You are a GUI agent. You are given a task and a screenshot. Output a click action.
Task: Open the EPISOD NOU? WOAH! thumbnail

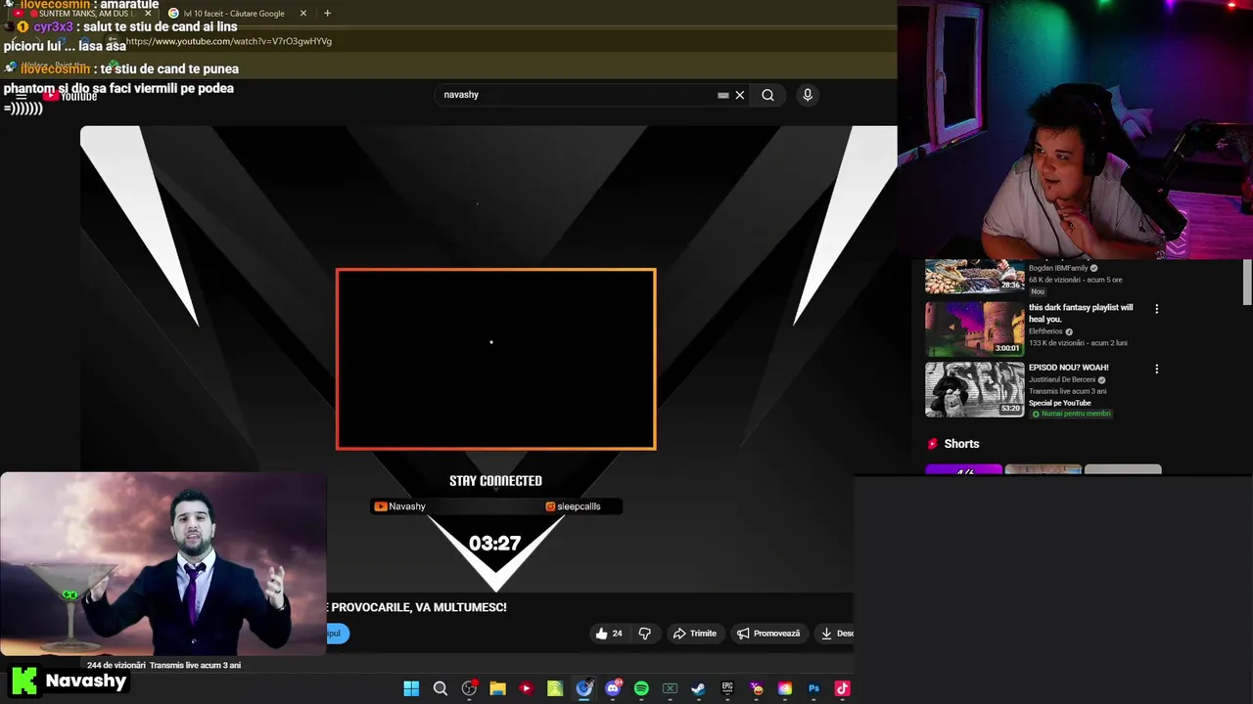pos(975,389)
